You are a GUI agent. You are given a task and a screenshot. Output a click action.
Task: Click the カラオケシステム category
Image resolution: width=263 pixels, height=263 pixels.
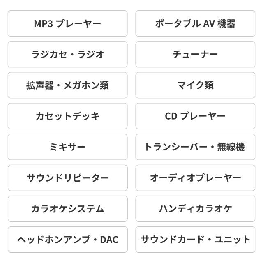coord(67,208)
